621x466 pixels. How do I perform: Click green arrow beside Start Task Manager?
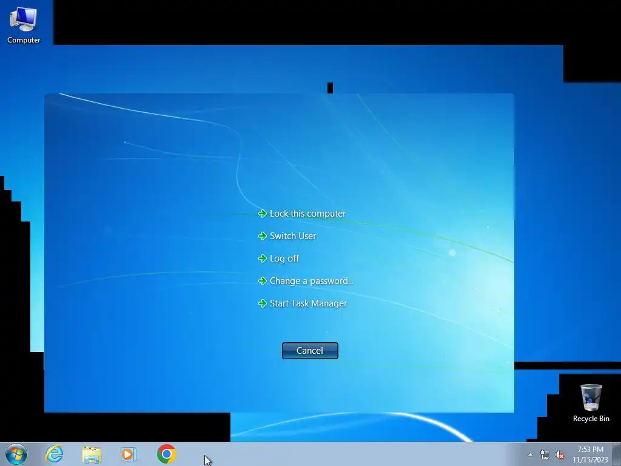click(x=263, y=303)
